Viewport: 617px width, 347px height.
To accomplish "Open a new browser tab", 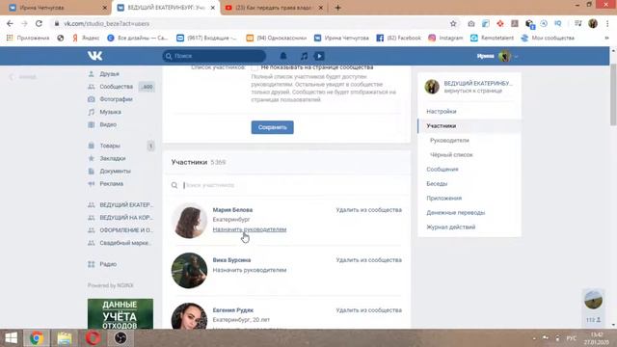I will coord(337,8).
